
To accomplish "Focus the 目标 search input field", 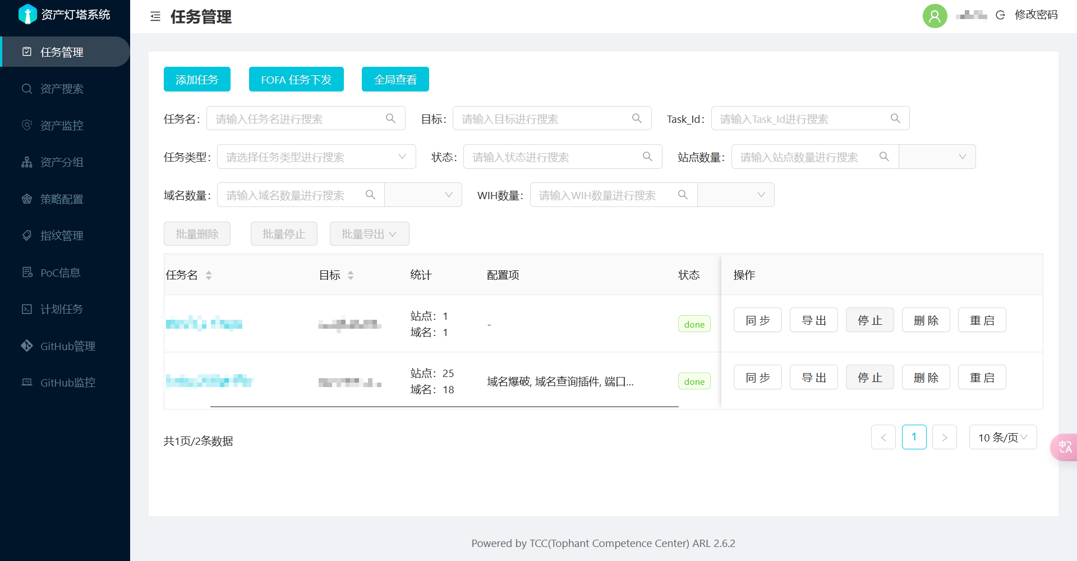I will point(541,119).
